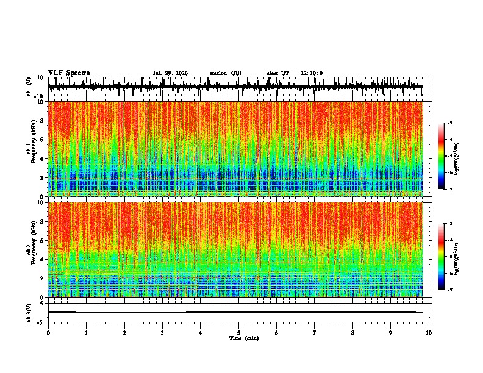Click the ch.1 spectrogram color scale bar
This screenshot has width=483, height=373.
pyautogui.click(x=441, y=156)
